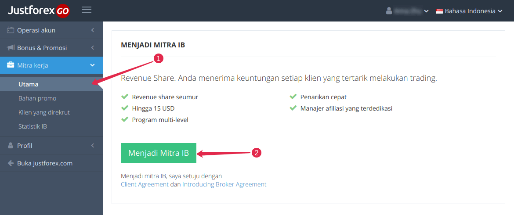Image resolution: width=514 pixels, height=215 pixels.
Task: Click the wallet icon beside Operasi akun
Action: [11, 30]
